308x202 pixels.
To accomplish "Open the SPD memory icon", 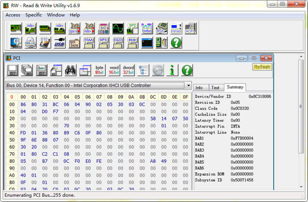I will tap(132, 28).
